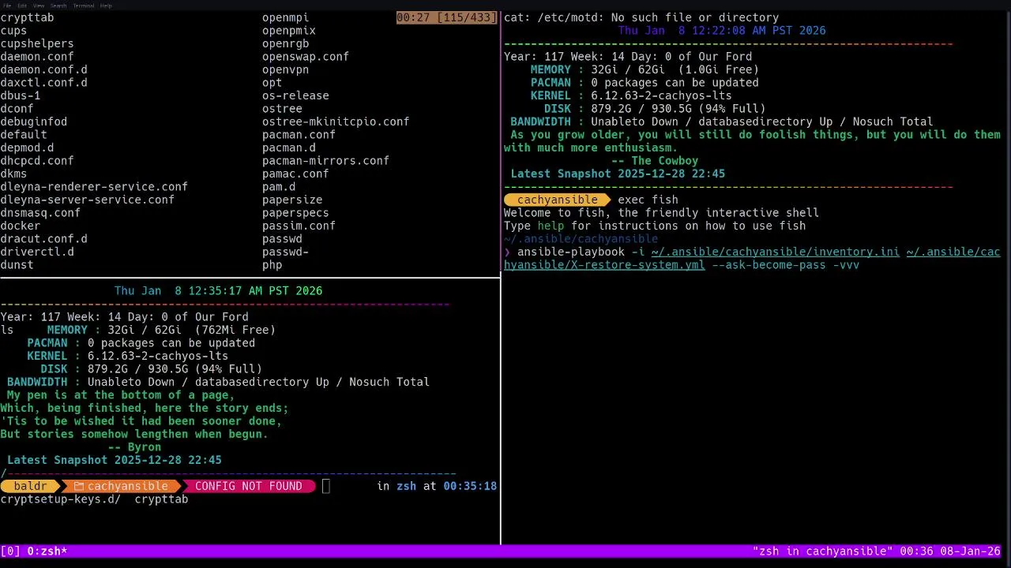Click the pam.d entry
This screenshot has width=1011, height=568.
[x=279, y=187]
